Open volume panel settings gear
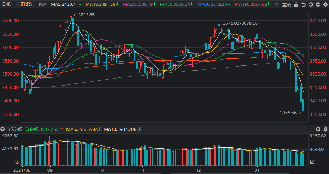329x174 pixels. click(x=325, y=129)
